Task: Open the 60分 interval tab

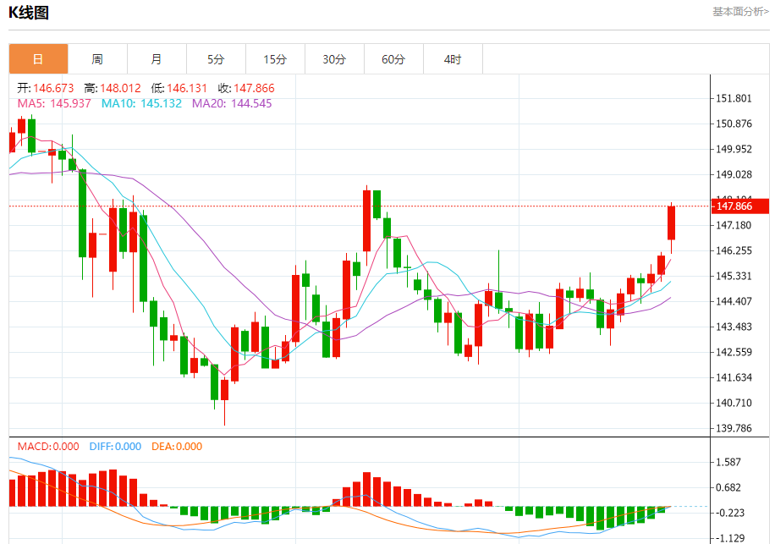Action: (x=394, y=59)
